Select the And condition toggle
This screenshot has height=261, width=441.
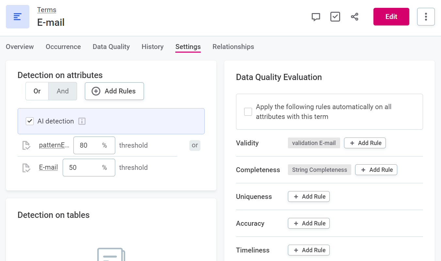coord(63,91)
